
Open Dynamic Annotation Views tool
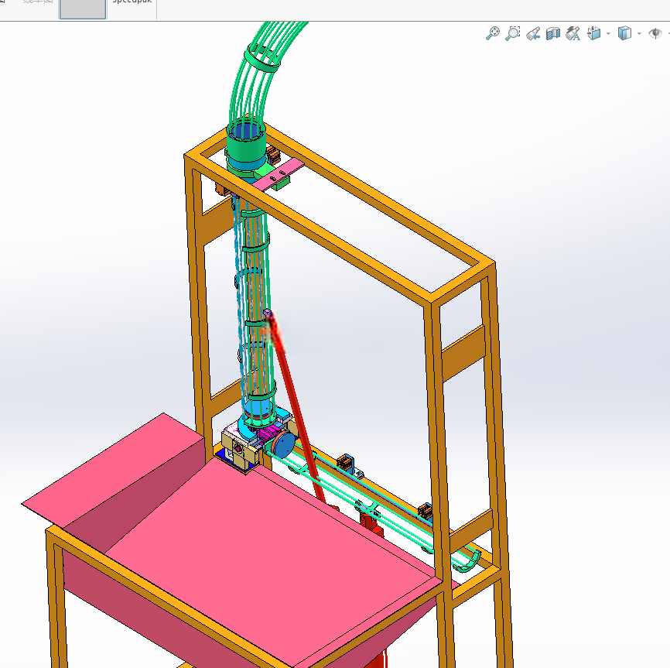click(x=573, y=33)
